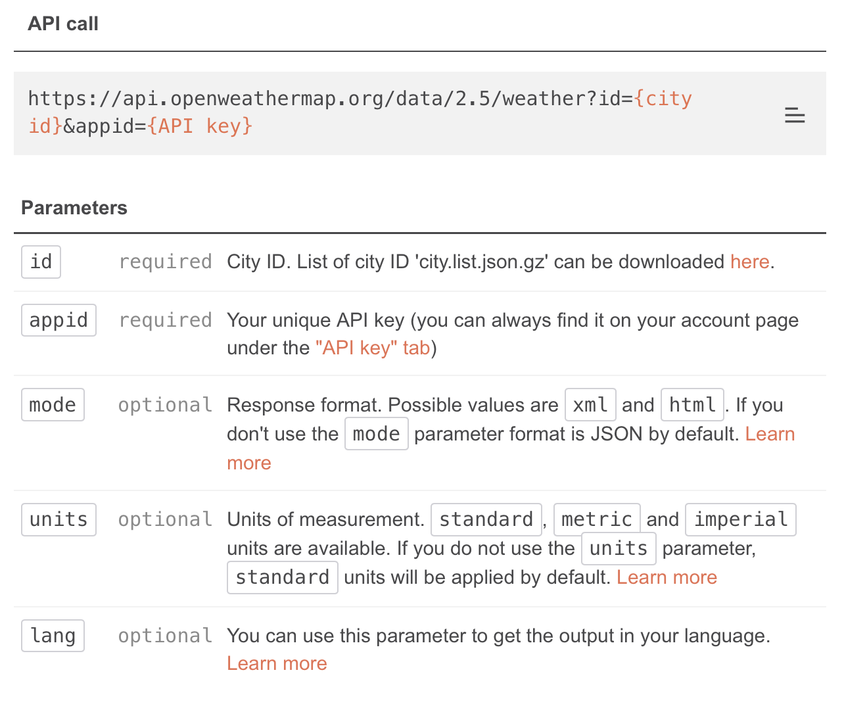Follow Learn more link for units parameter
Viewport: 844px width, 710px height.
[667, 577]
